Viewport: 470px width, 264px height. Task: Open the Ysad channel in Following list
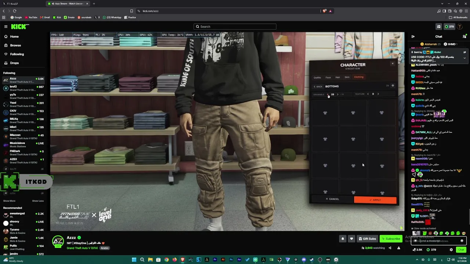tap(23, 104)
